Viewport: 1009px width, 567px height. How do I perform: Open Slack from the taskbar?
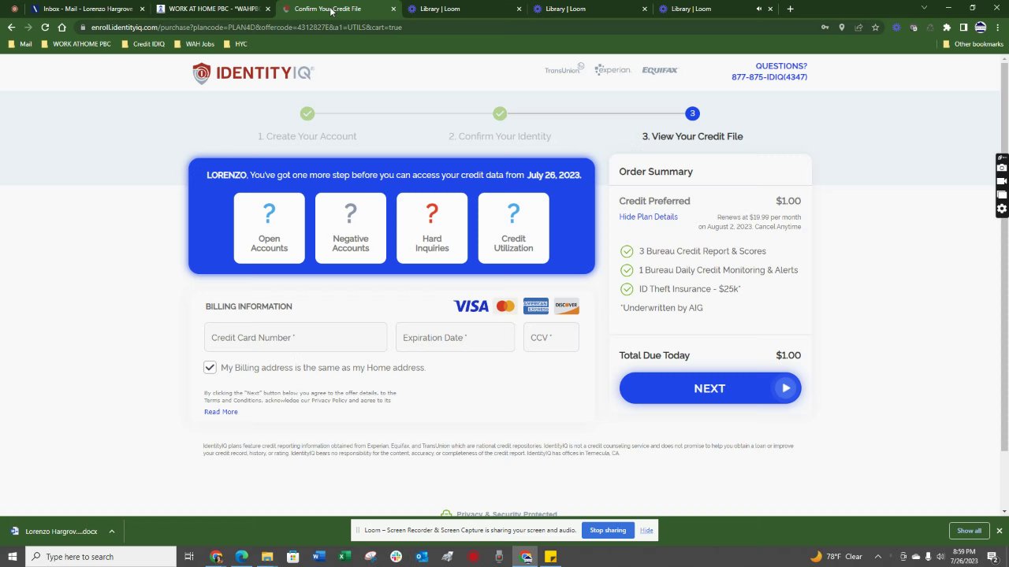(x=396, y=557)
